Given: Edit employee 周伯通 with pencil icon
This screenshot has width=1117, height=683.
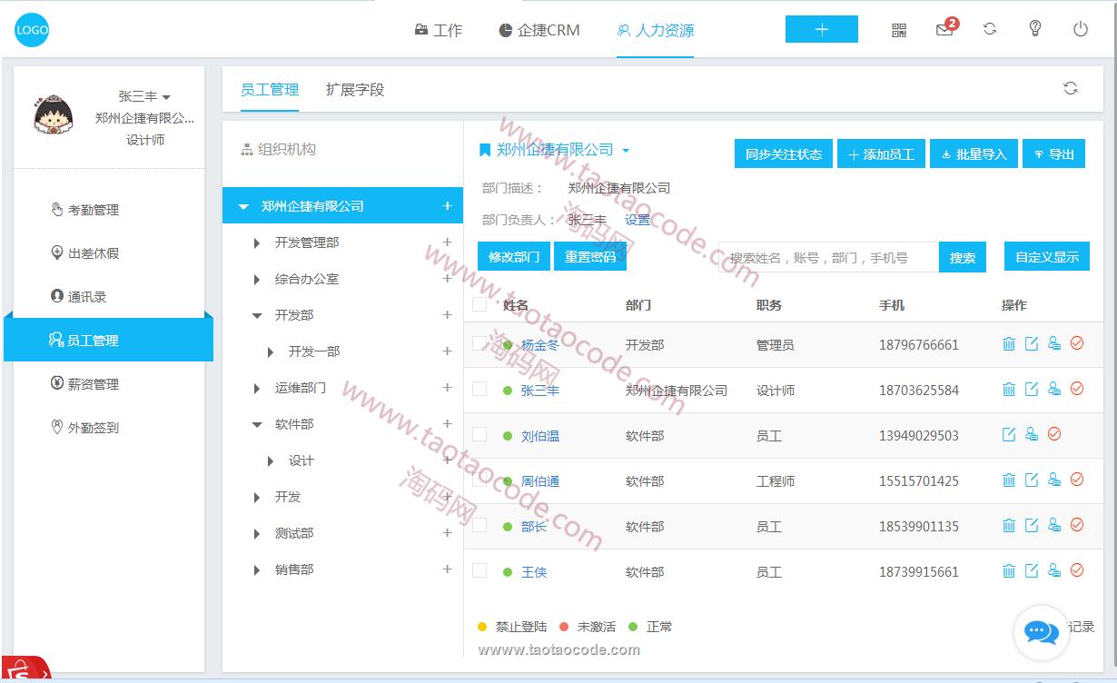Looking at the screenshot, I should click(x=1031, y=480).
